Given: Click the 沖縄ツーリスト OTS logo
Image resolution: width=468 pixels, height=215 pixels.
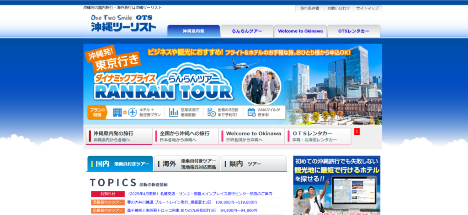Looking at the screenshot, I should click(x=123, y=23).
